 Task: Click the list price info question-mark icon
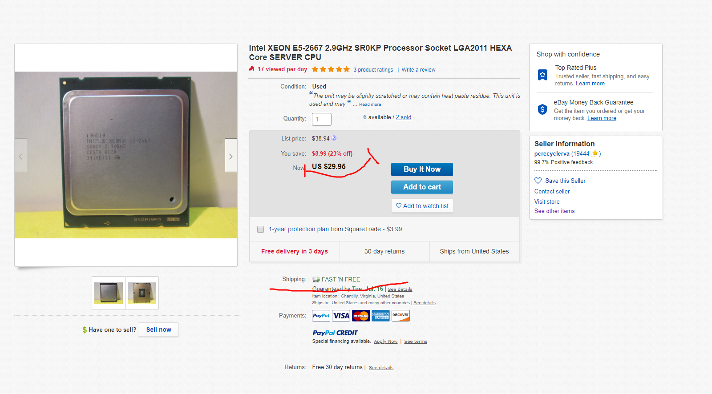[334, 138]
